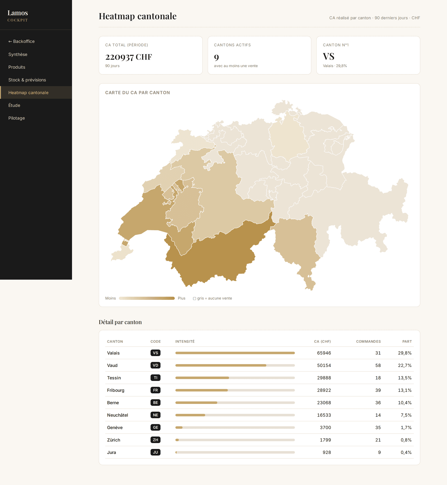This screenshot has height=485, width=447.
Task: Click the GE code badge
Action: click(x=155, y=427)
